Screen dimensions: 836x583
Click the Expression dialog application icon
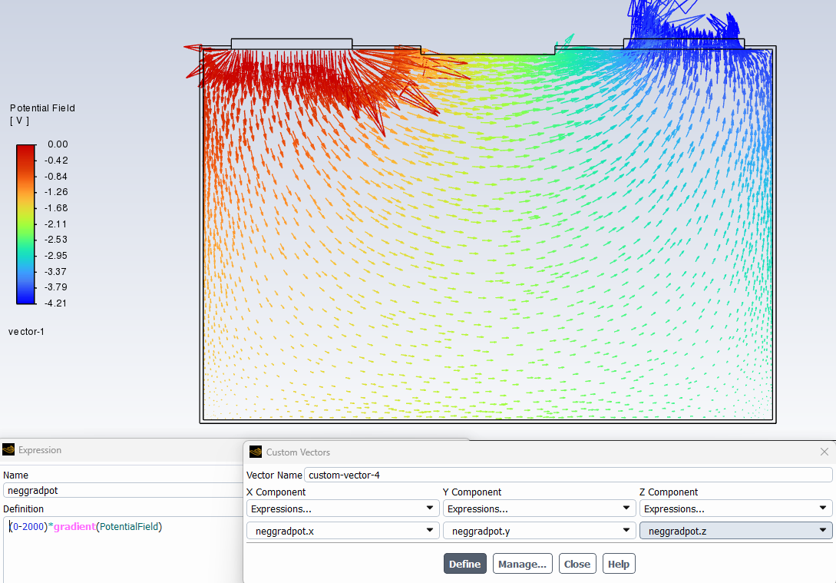[x=8, y=449]
